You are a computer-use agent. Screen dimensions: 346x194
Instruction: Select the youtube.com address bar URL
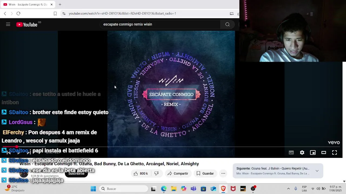point(122,13)
